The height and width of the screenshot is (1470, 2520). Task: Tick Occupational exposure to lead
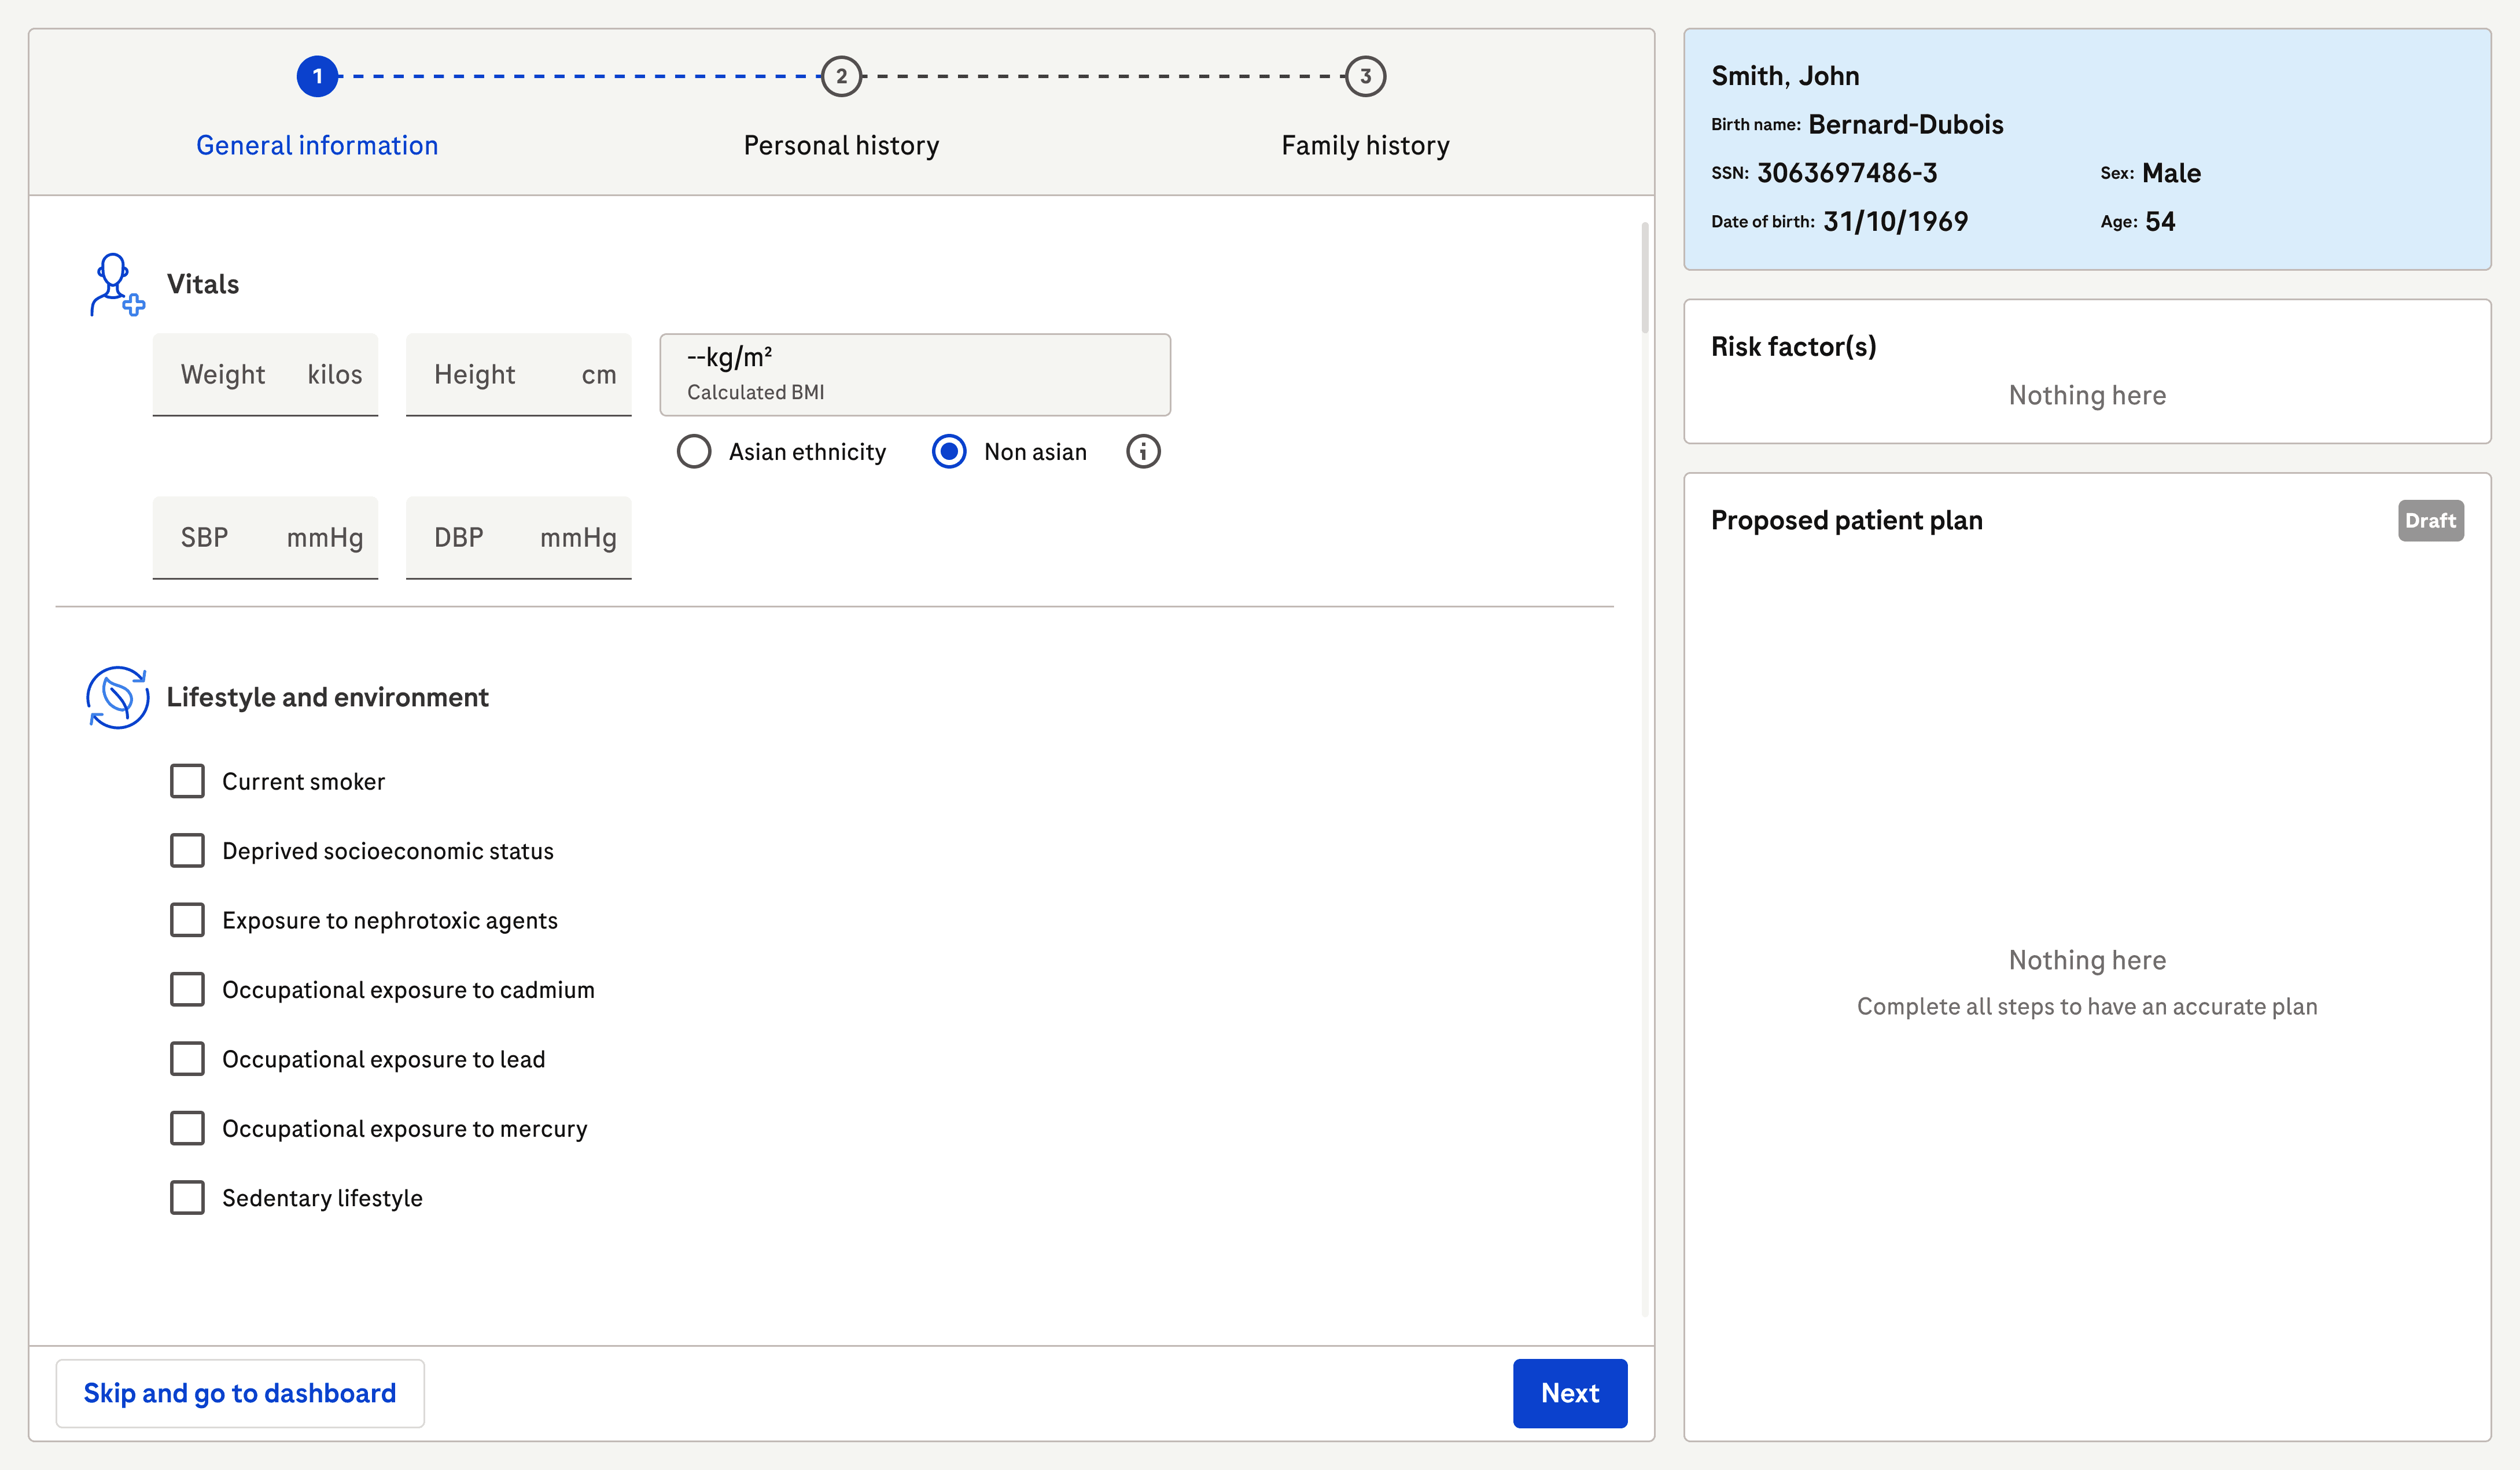[187, 1059]
